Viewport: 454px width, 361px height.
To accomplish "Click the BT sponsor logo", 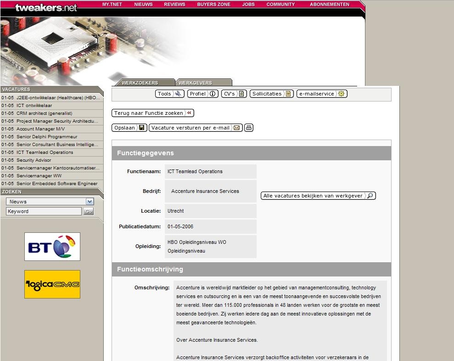I will (x=52, y=247).
